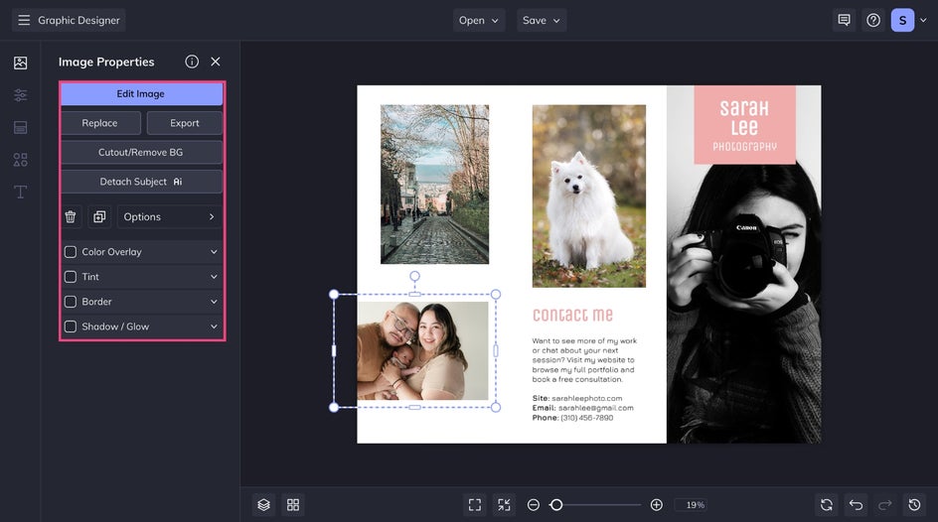
Task: Click the zoom slider handle
Action: point(556,505)
